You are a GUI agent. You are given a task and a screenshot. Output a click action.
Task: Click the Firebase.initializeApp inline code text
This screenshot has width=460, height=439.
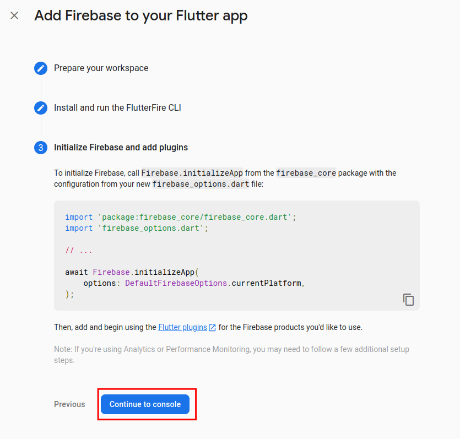(192, 173)
